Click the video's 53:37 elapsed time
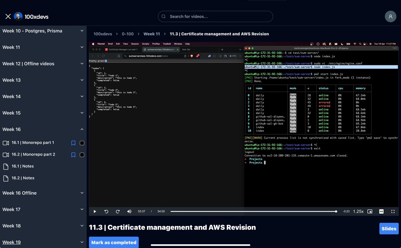Viewport: 401px width, 248px height. [141, 211]
